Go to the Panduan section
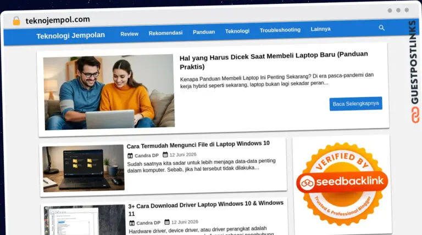Viewport: 422px width, 235px height. (204, 32)
